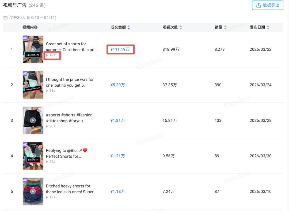
Task: Play the video in row 4
Action: pyautogui.click(x=33, y=156)
